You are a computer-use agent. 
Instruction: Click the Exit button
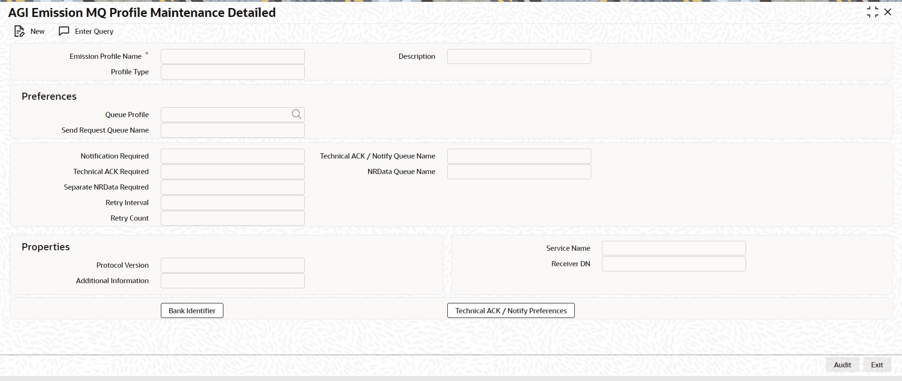tap(877, 365)
